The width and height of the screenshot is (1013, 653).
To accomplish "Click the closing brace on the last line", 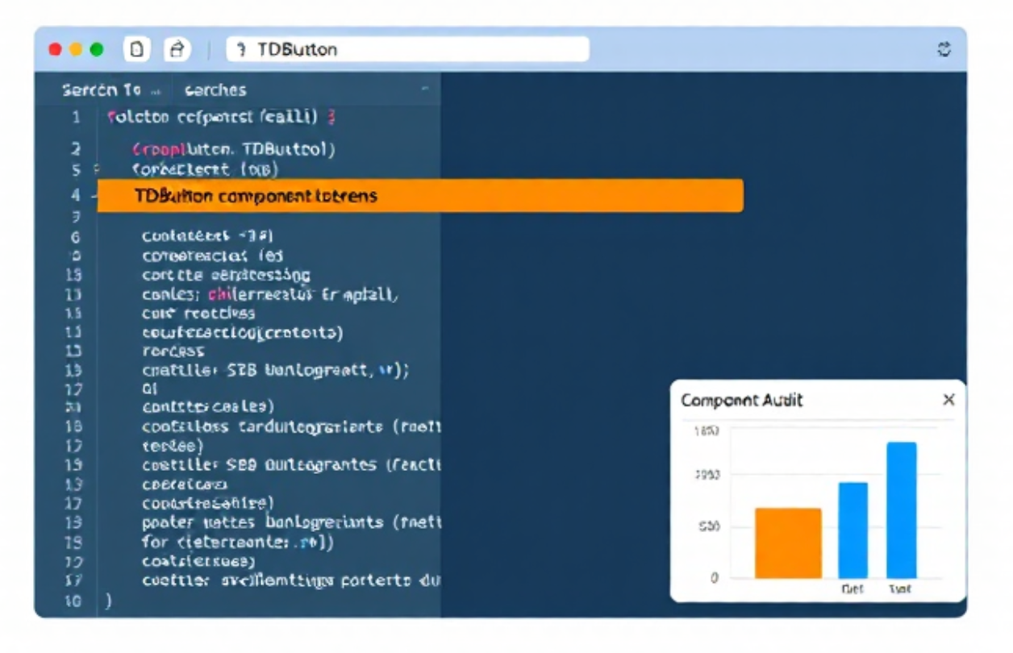I will (x=109, y=601).
